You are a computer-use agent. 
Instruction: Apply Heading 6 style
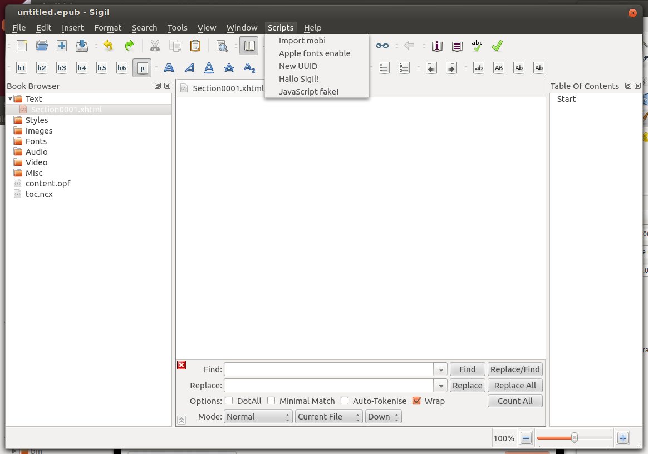(122, 68)
